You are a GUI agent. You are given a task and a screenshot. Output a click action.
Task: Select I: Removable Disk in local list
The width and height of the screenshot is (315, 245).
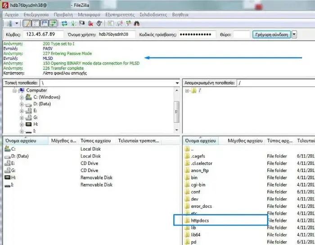[x=91, y=185]
